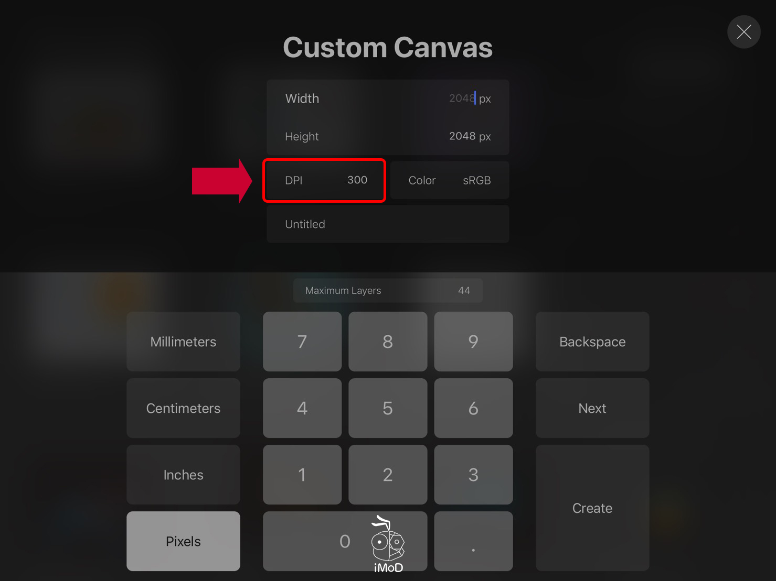Open the Color sRGB profile selector
Image resolution: width=776 pixels, height=581 pixels.
tap(450, 180)
